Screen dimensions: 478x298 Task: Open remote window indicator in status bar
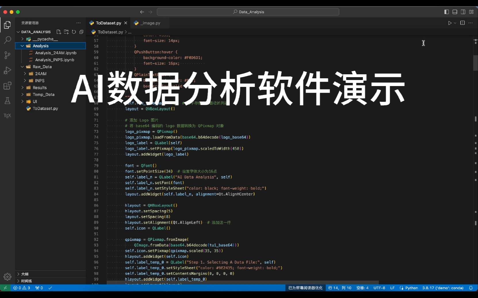[x=5, y=288]
